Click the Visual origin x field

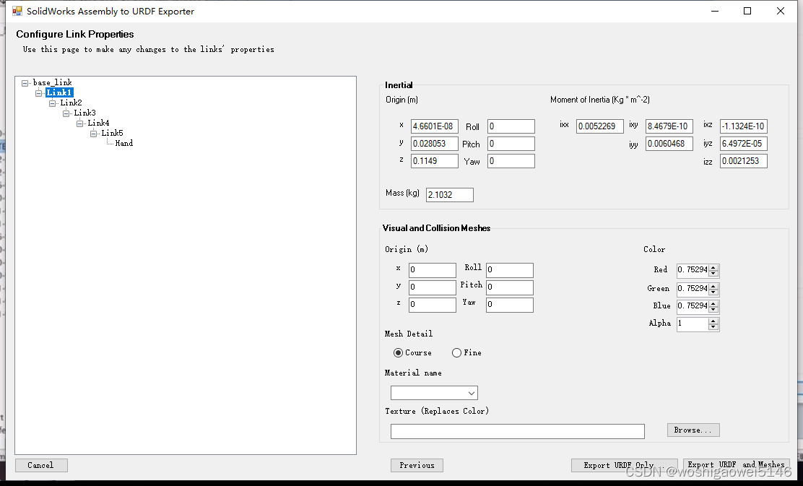(x=433, y=270)
